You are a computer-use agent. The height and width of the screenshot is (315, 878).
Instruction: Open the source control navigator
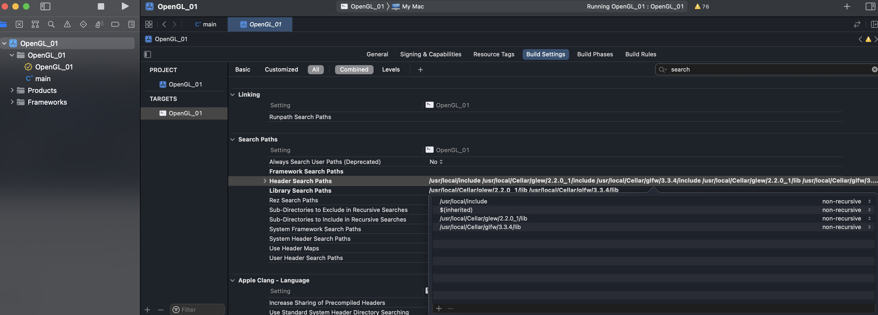(20, 24)
